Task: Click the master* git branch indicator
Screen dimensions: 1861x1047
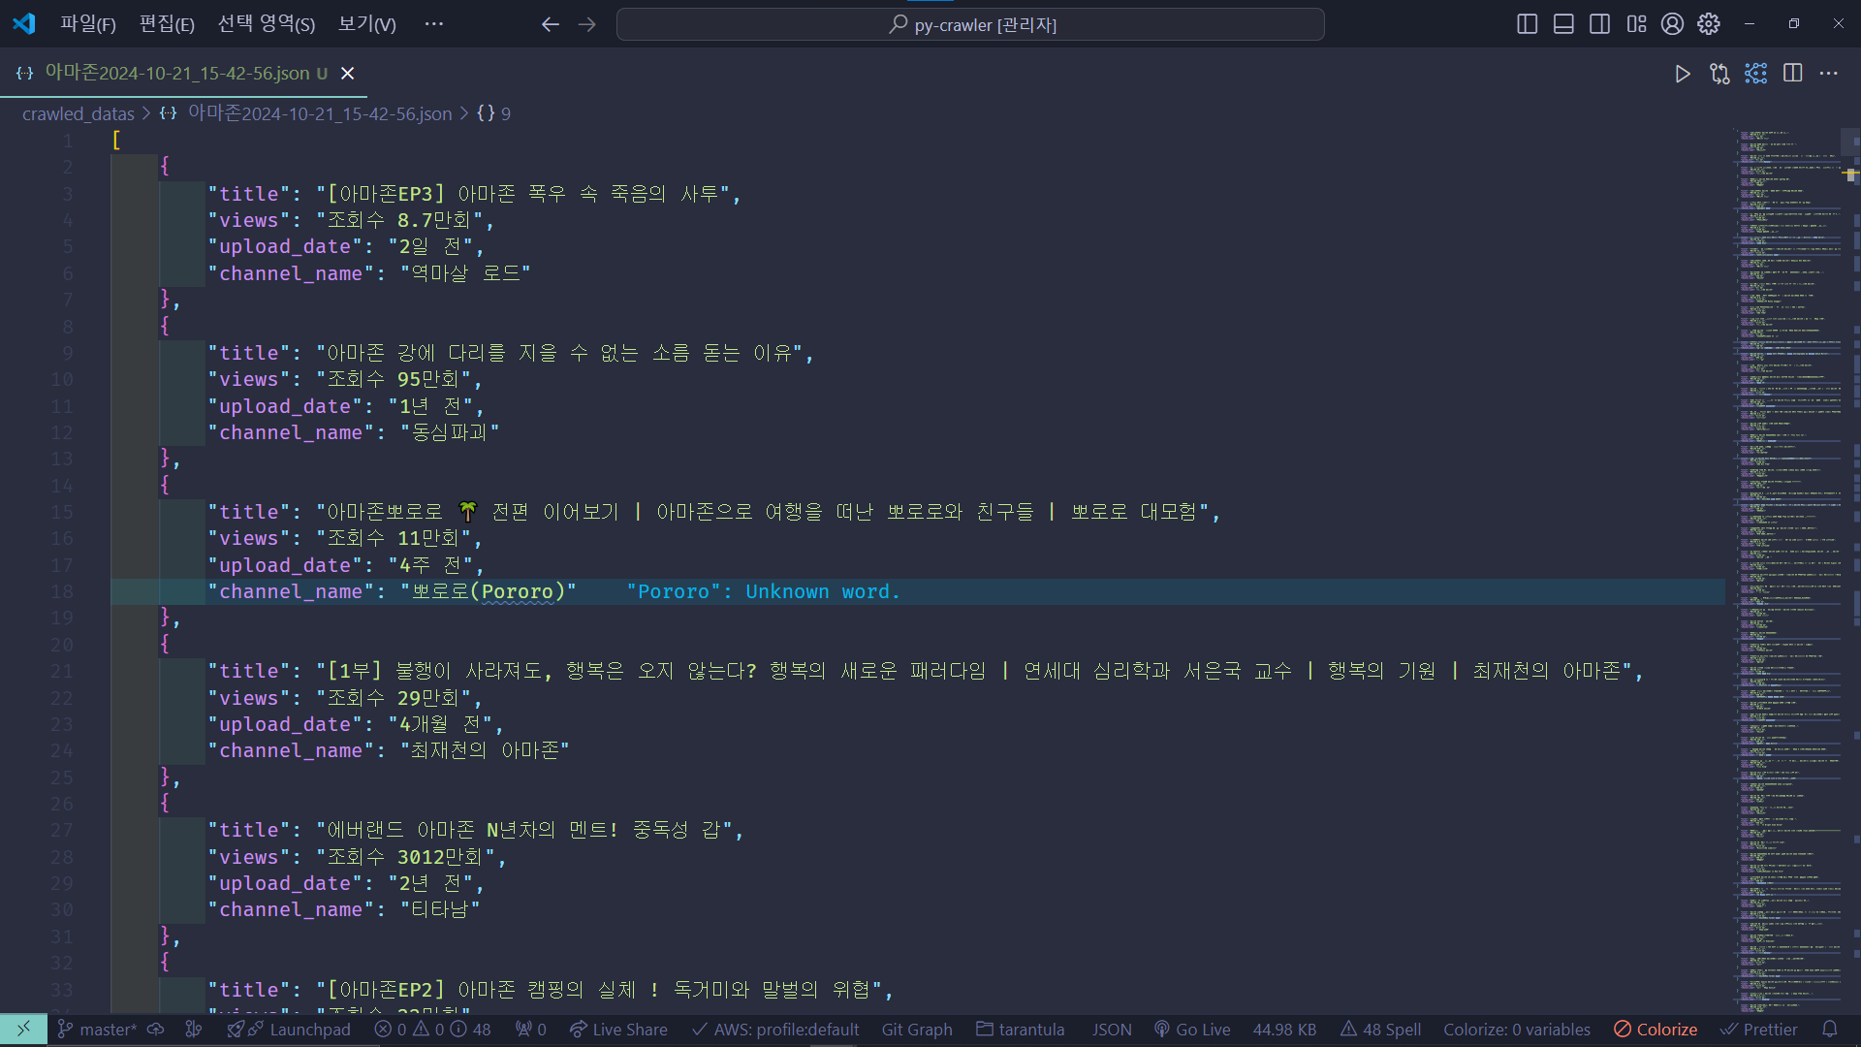Action: (97, 1030)
